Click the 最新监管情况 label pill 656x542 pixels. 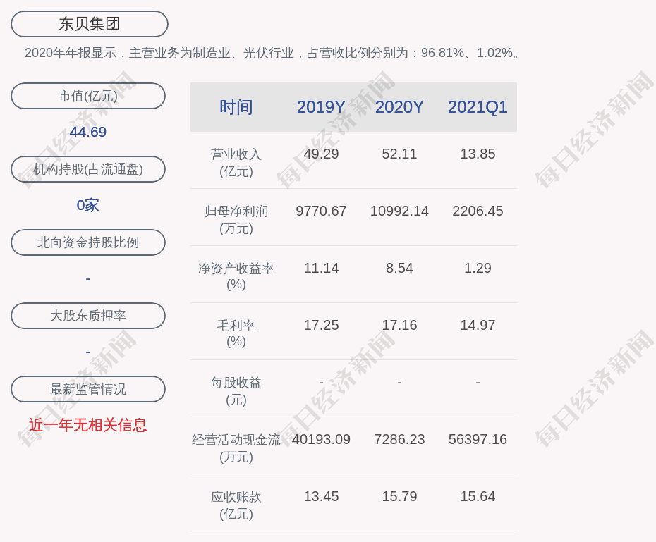tap(88, 389)
